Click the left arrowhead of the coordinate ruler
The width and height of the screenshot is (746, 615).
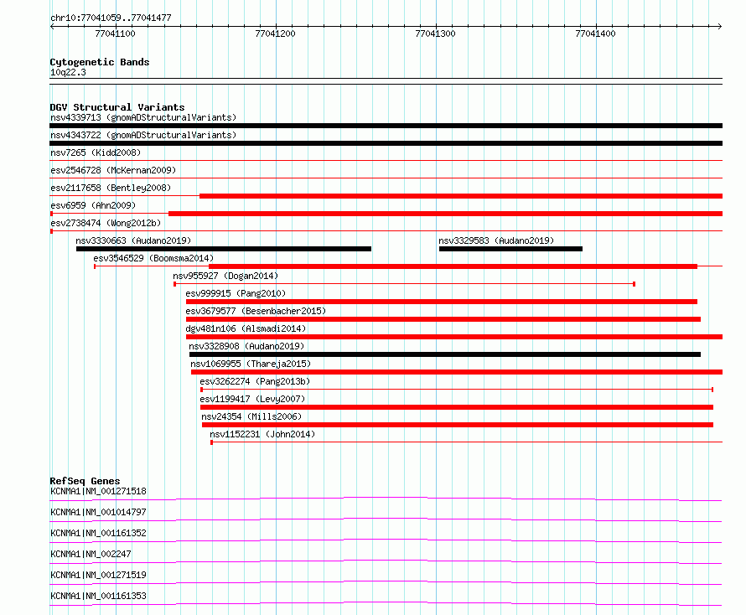(52, 27)
